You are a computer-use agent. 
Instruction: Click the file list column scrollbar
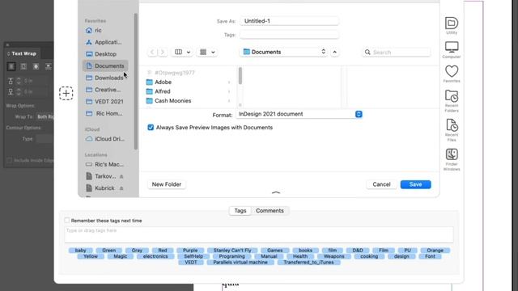point(240,76)
